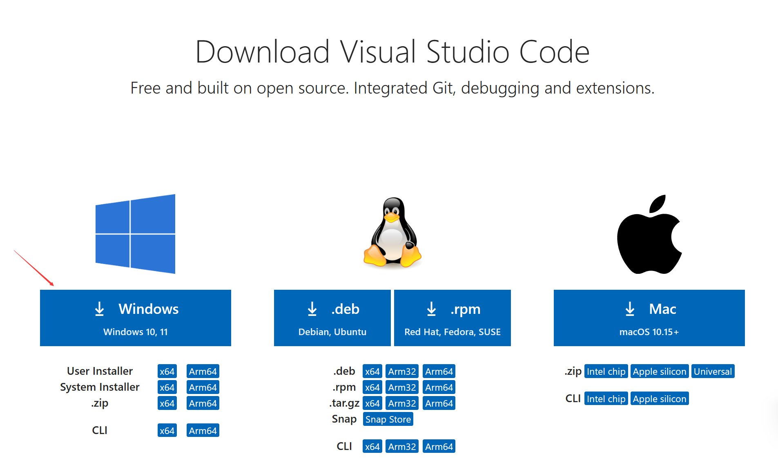
Task: Get the Windows .zip x64 build
Action: 167,403
